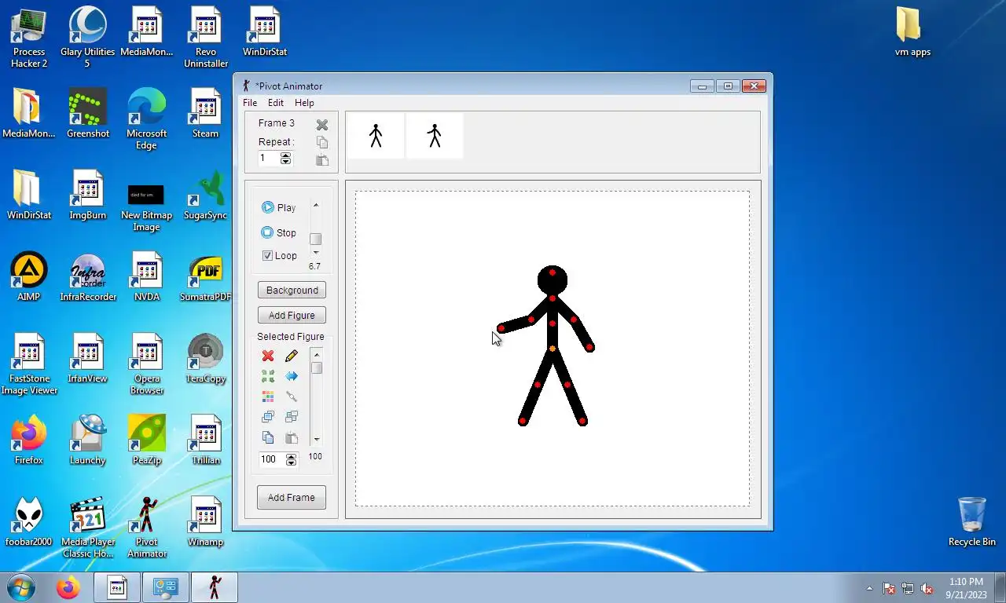This screenshot has height=603, width=1006.
Task: Open Process Hacker 2 desktop shortcut
Action: [x=29, y=38]
